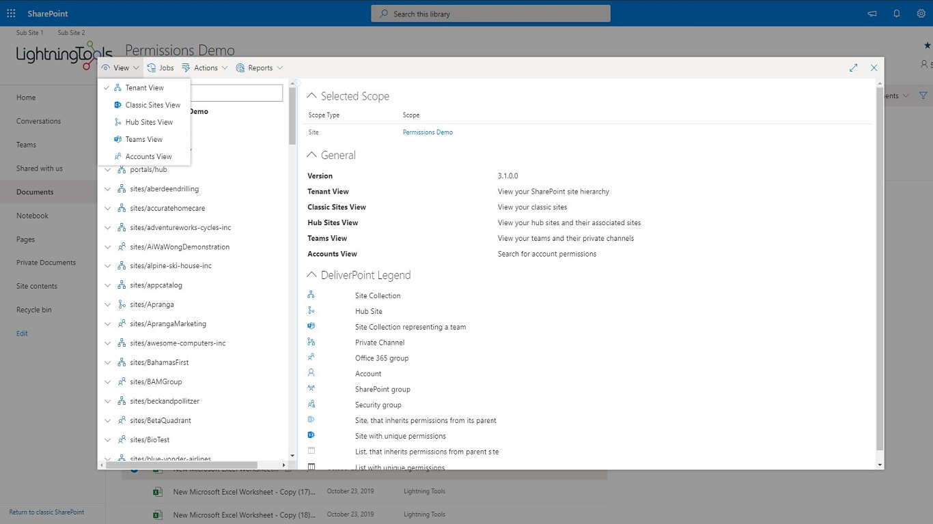This screenshot has width=933, height=524.
Task: Click the Excel icon for Worksheet Copy (17)
Action: 157,491
